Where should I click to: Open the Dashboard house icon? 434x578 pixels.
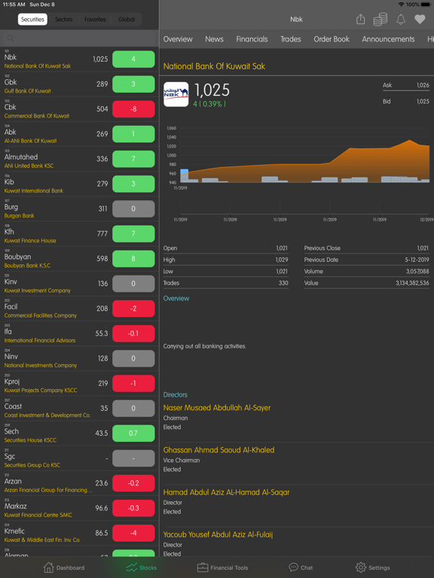click(49, 567)
